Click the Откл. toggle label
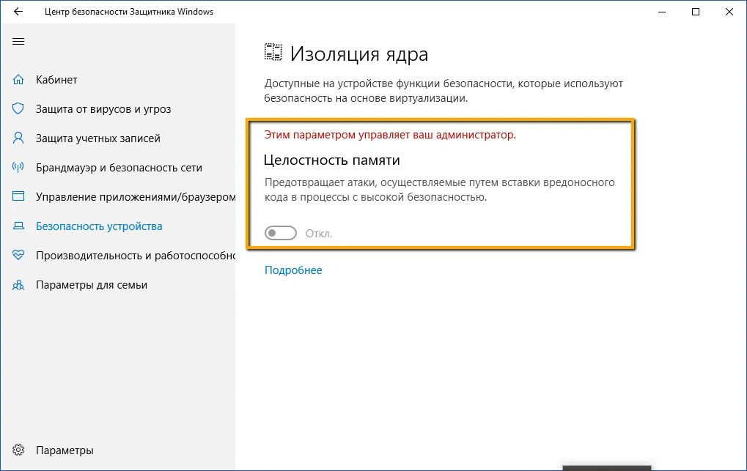This screenshot has height=471, width=747. click(319, 234)
